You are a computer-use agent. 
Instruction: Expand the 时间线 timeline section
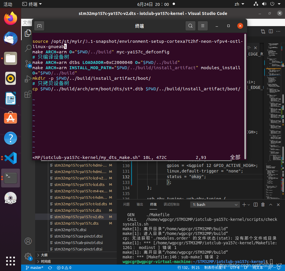point(76,262)
